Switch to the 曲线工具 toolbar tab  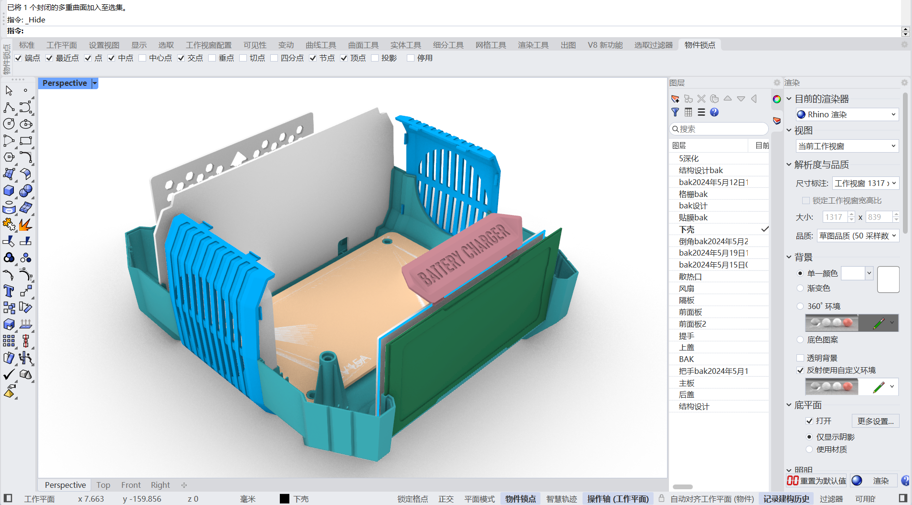pyautogui.click(x=321, y=45)
